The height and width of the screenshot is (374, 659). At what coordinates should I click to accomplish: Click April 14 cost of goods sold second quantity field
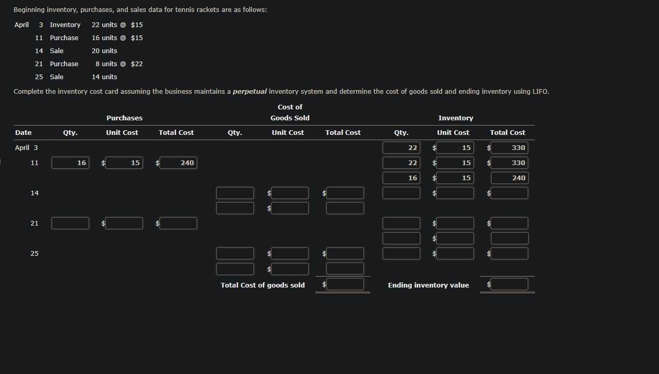[x=236, y=208]
